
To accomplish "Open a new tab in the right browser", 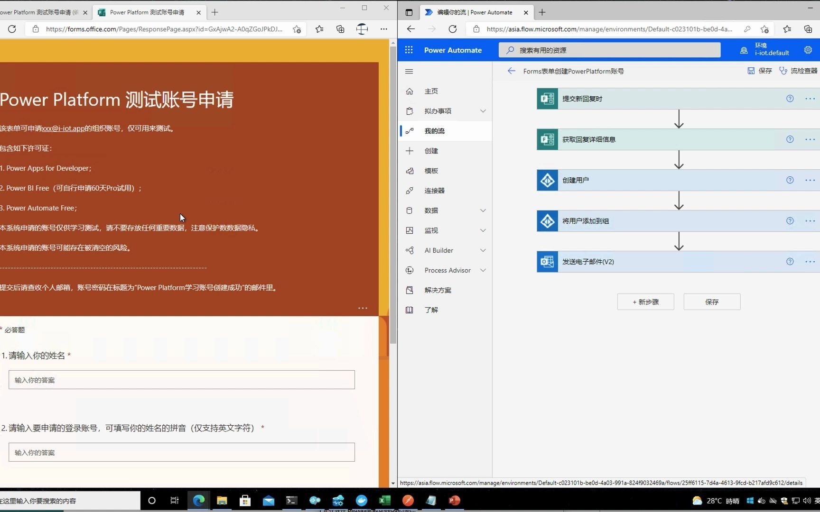I will click(x=542, y=12).
